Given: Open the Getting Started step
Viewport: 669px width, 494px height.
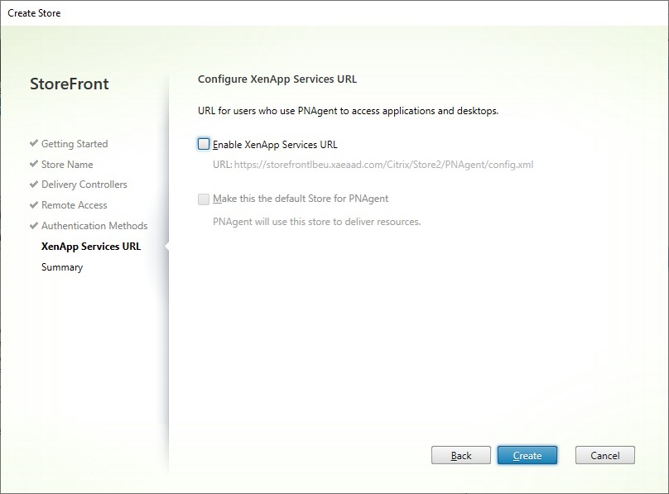Looking at the screenshot, I should click(x=75, y=144).
